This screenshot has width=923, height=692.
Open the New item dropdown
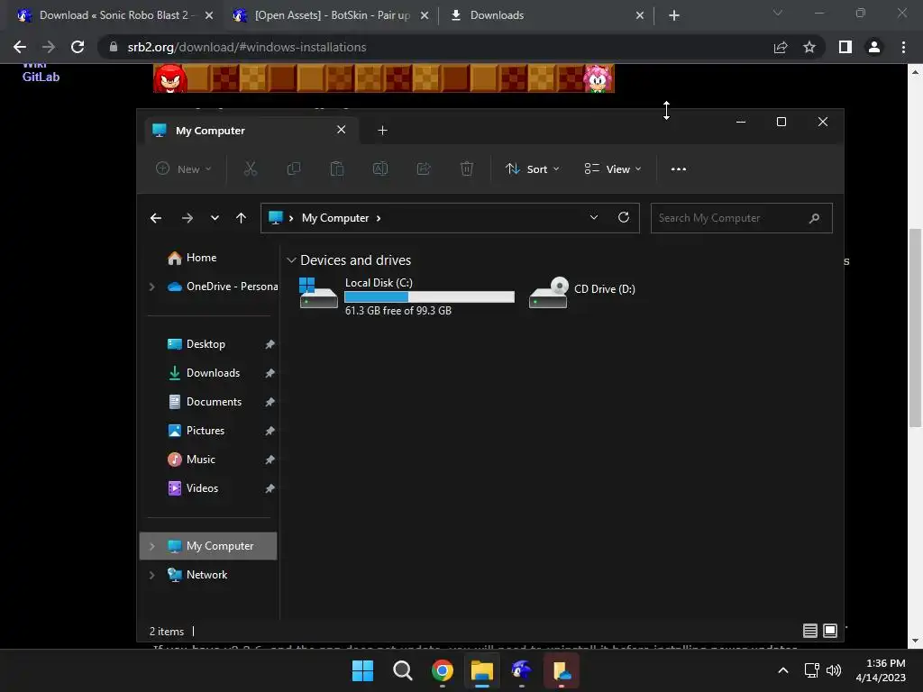[184, 168]
